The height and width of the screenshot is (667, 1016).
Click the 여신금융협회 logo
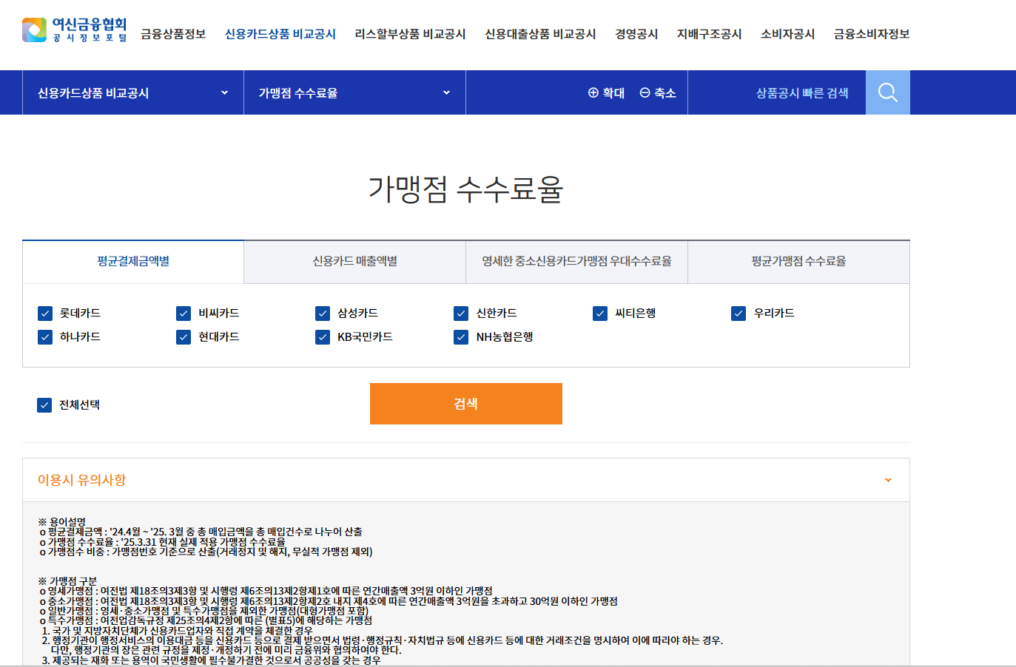pos(74,30)
